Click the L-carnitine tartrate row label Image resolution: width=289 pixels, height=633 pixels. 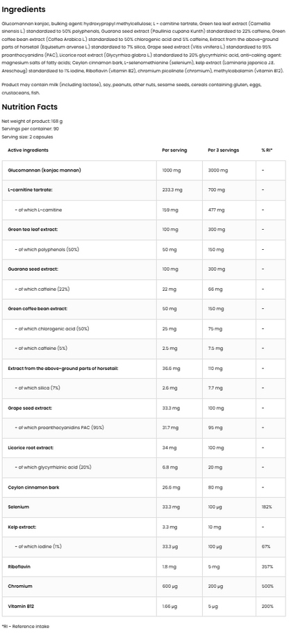pyautogui.click(x=31, y=189)
